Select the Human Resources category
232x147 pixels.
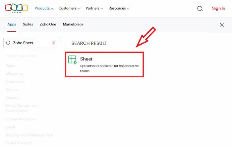pos(21,119)
